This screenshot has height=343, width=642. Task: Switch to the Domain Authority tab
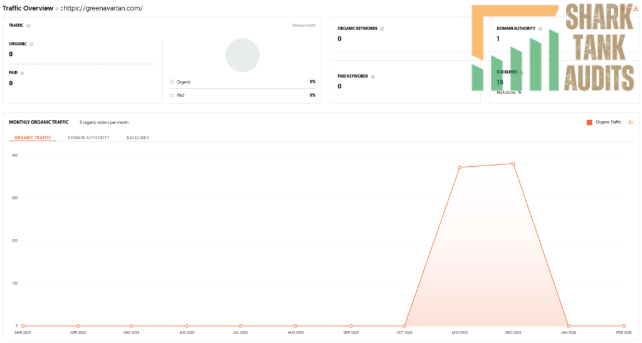point(88,137)
